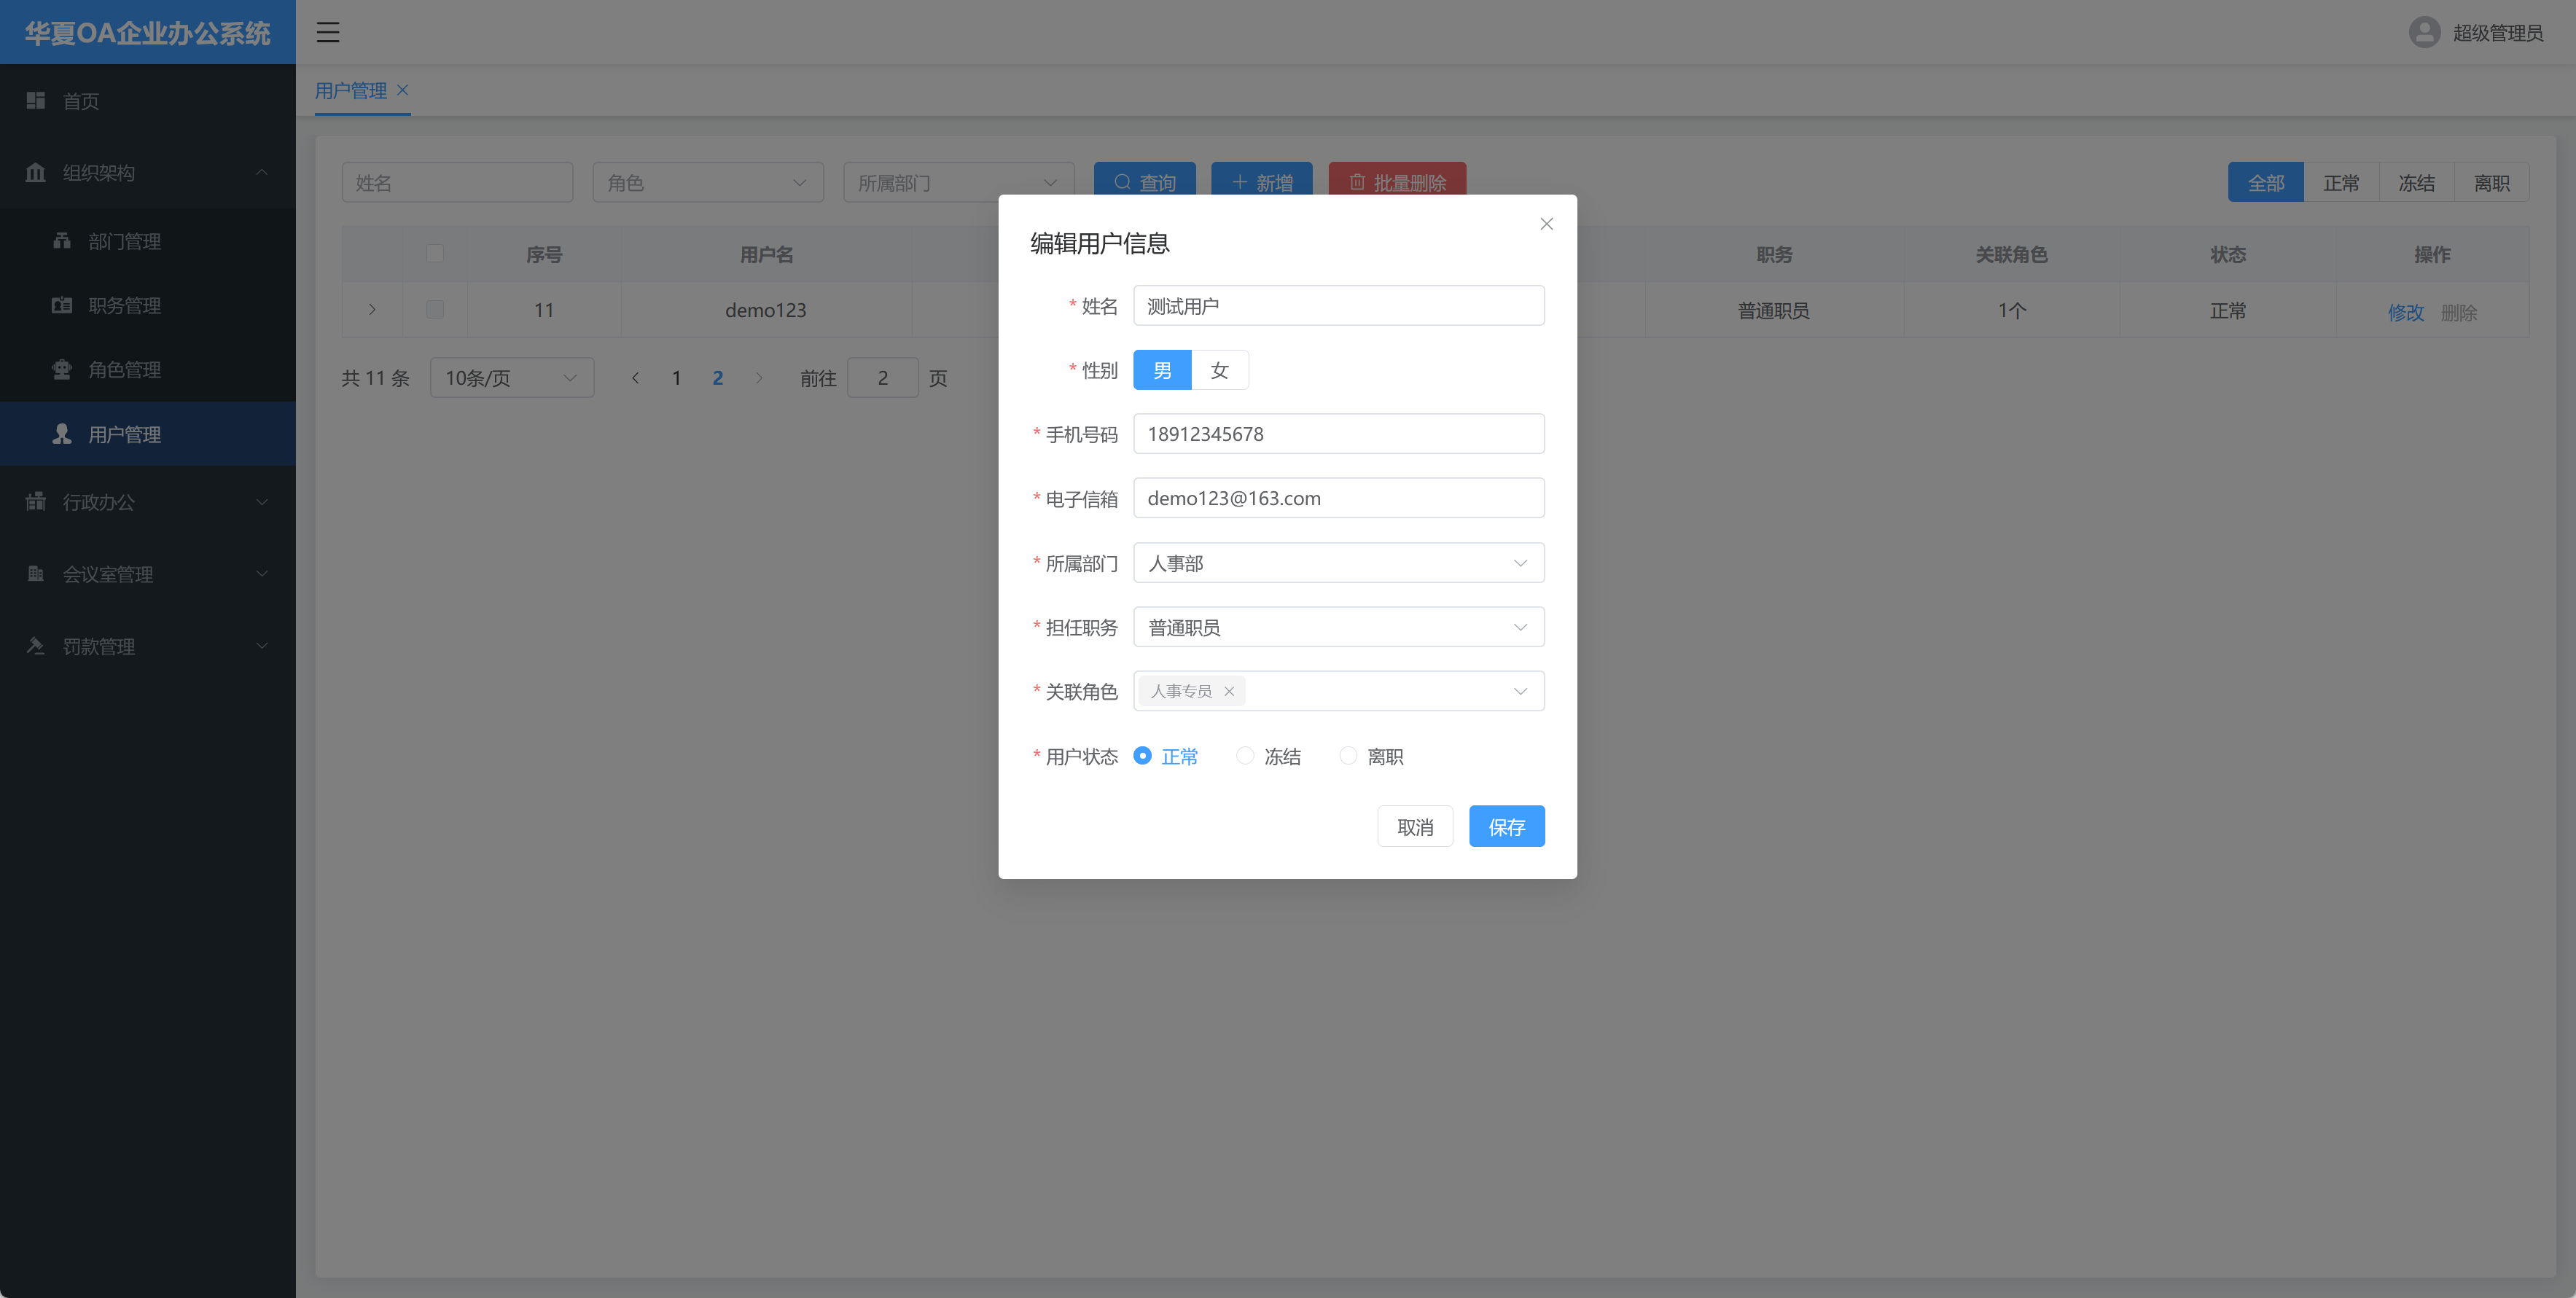Click the 手机号码 input field
Viewport: 2576px width, 1298px height.
point(1338,434)
